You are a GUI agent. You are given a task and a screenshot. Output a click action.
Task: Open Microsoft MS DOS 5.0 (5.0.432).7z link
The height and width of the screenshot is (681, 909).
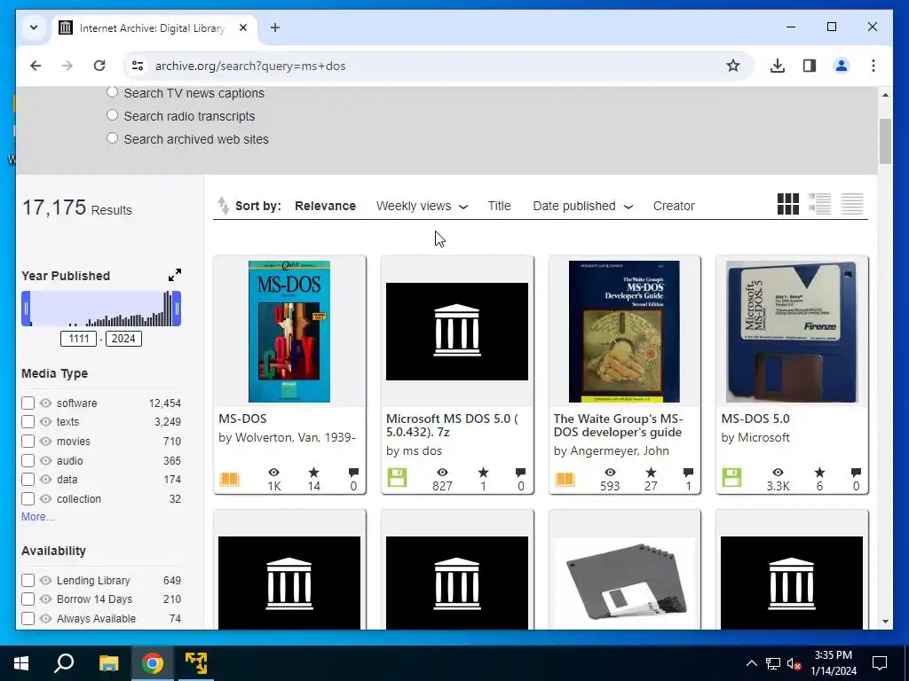coord(452,426)
